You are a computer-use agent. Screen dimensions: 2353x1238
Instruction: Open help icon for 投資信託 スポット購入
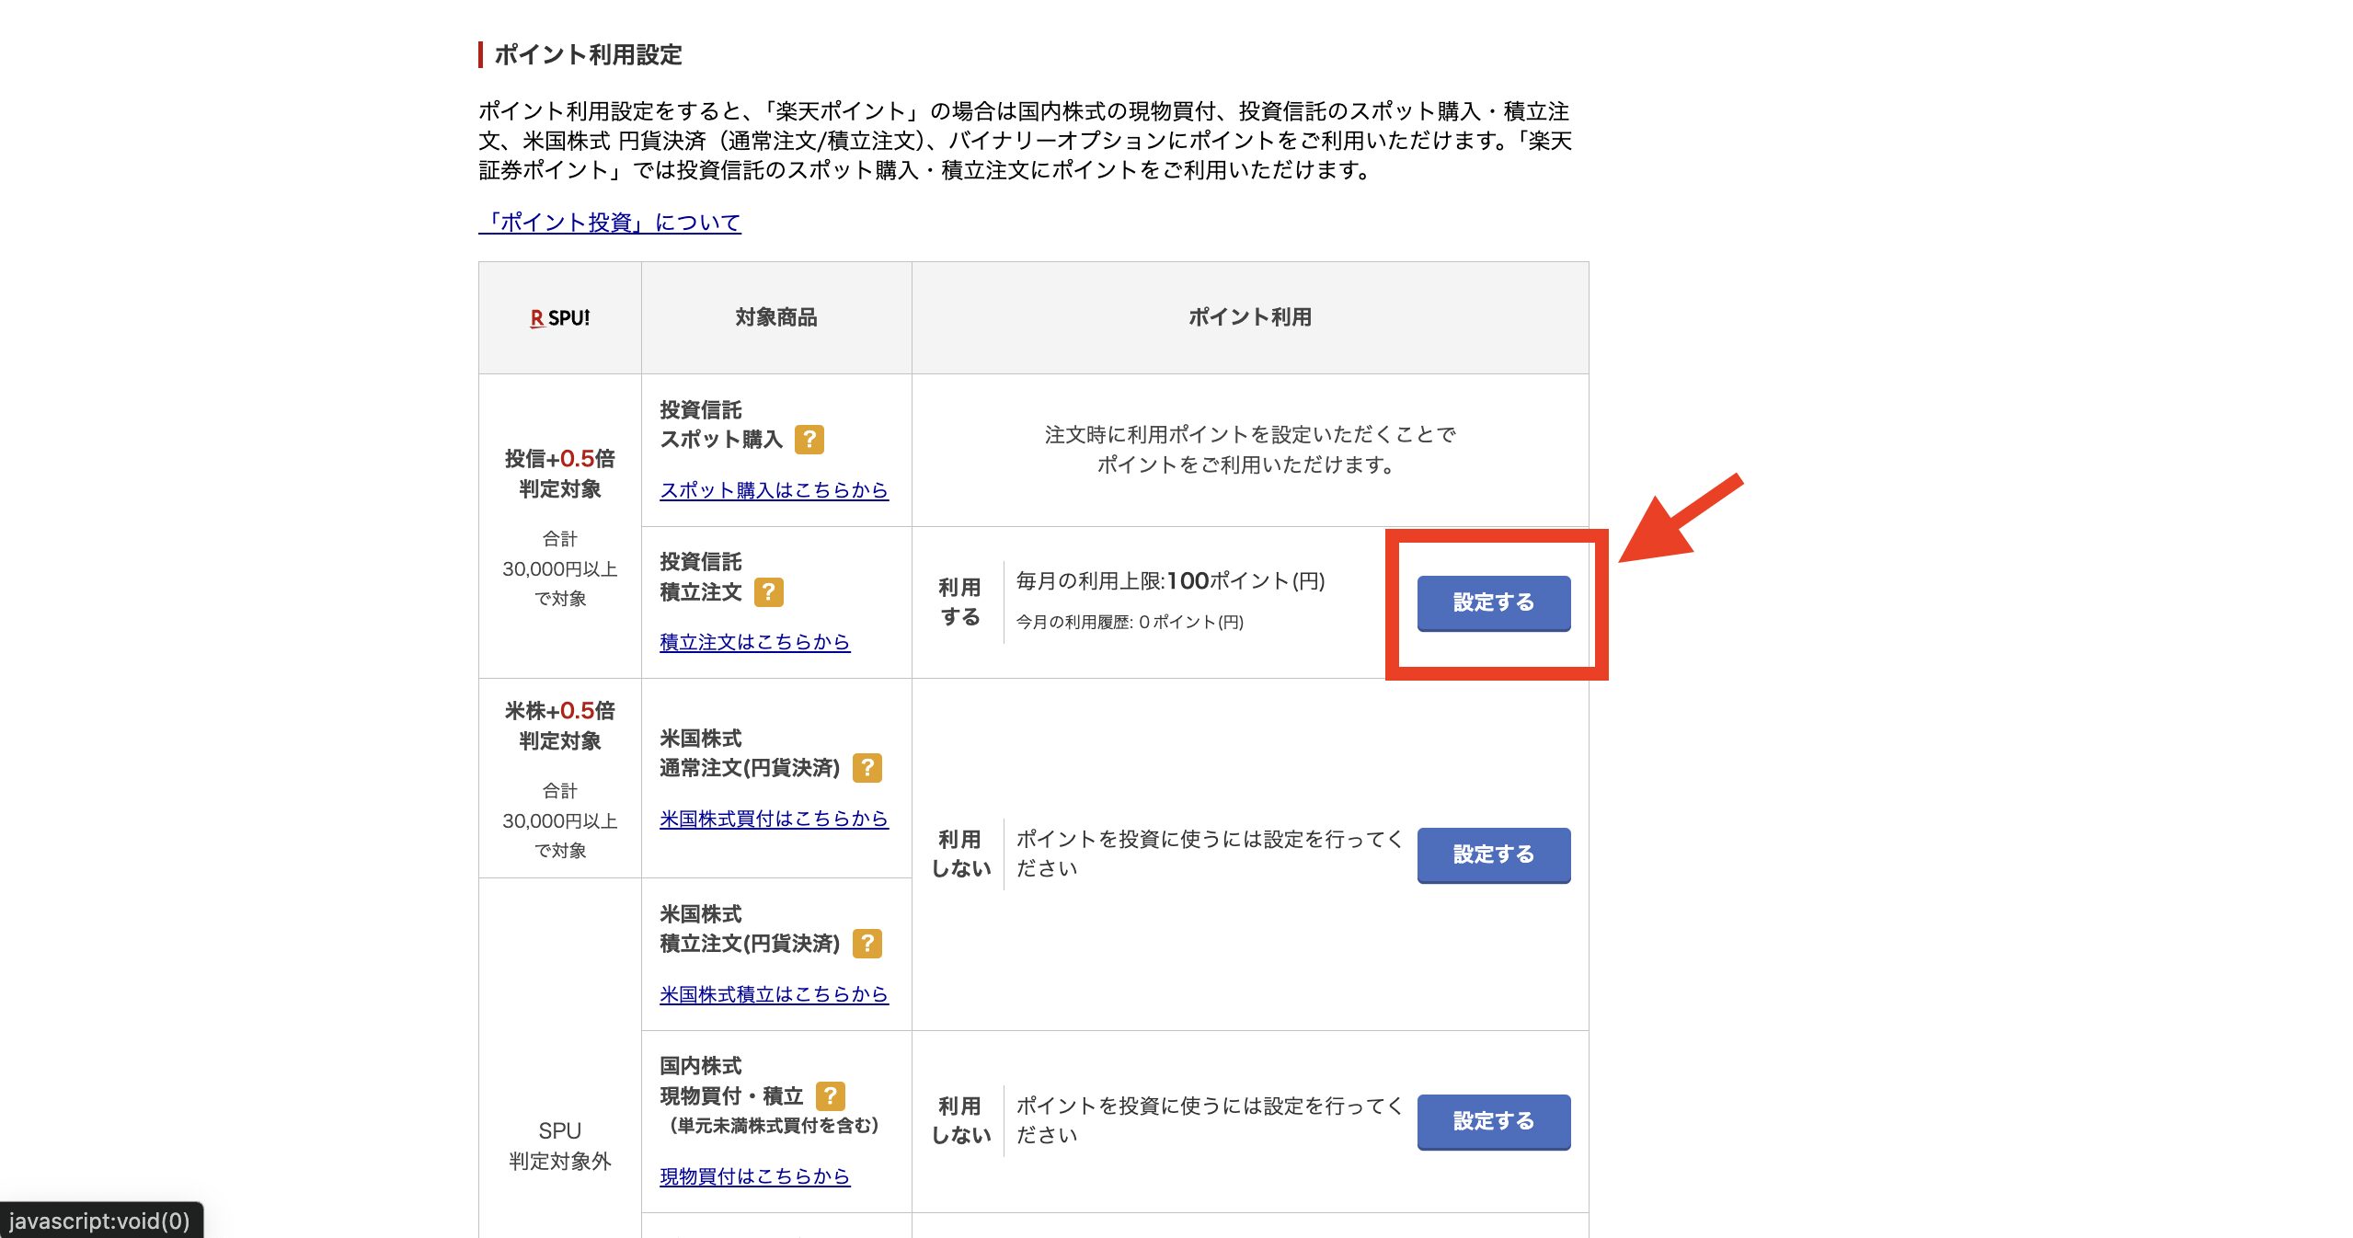pos(809,440)
